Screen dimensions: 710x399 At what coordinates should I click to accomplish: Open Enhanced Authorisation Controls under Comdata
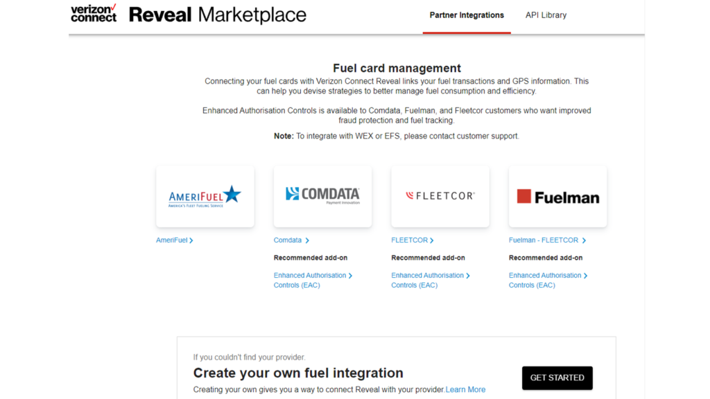point(309,280)
